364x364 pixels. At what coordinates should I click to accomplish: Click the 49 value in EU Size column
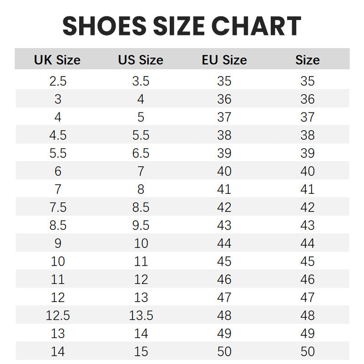pyautogui.click(x=224, y=334)
